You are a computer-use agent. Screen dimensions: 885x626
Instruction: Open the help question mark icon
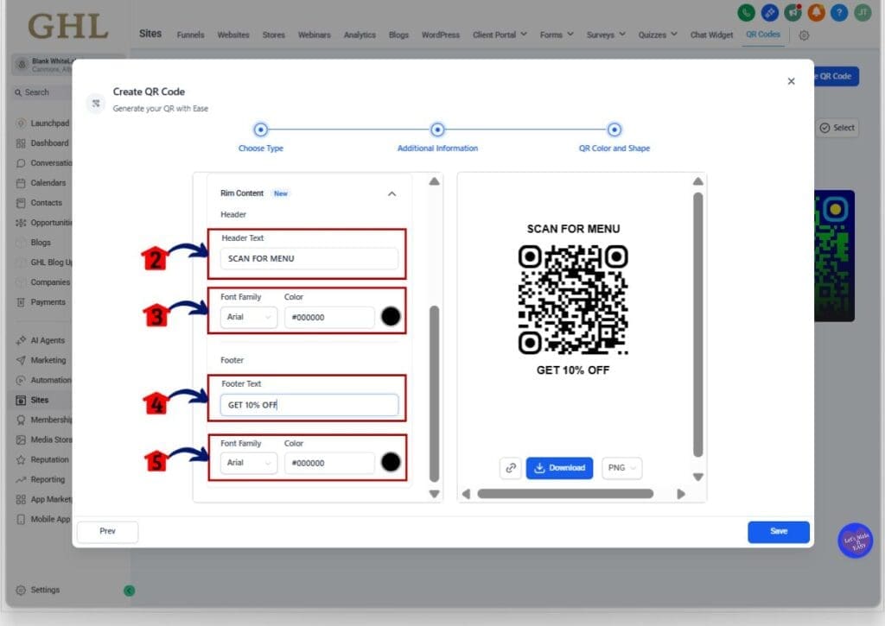(839, 12)
